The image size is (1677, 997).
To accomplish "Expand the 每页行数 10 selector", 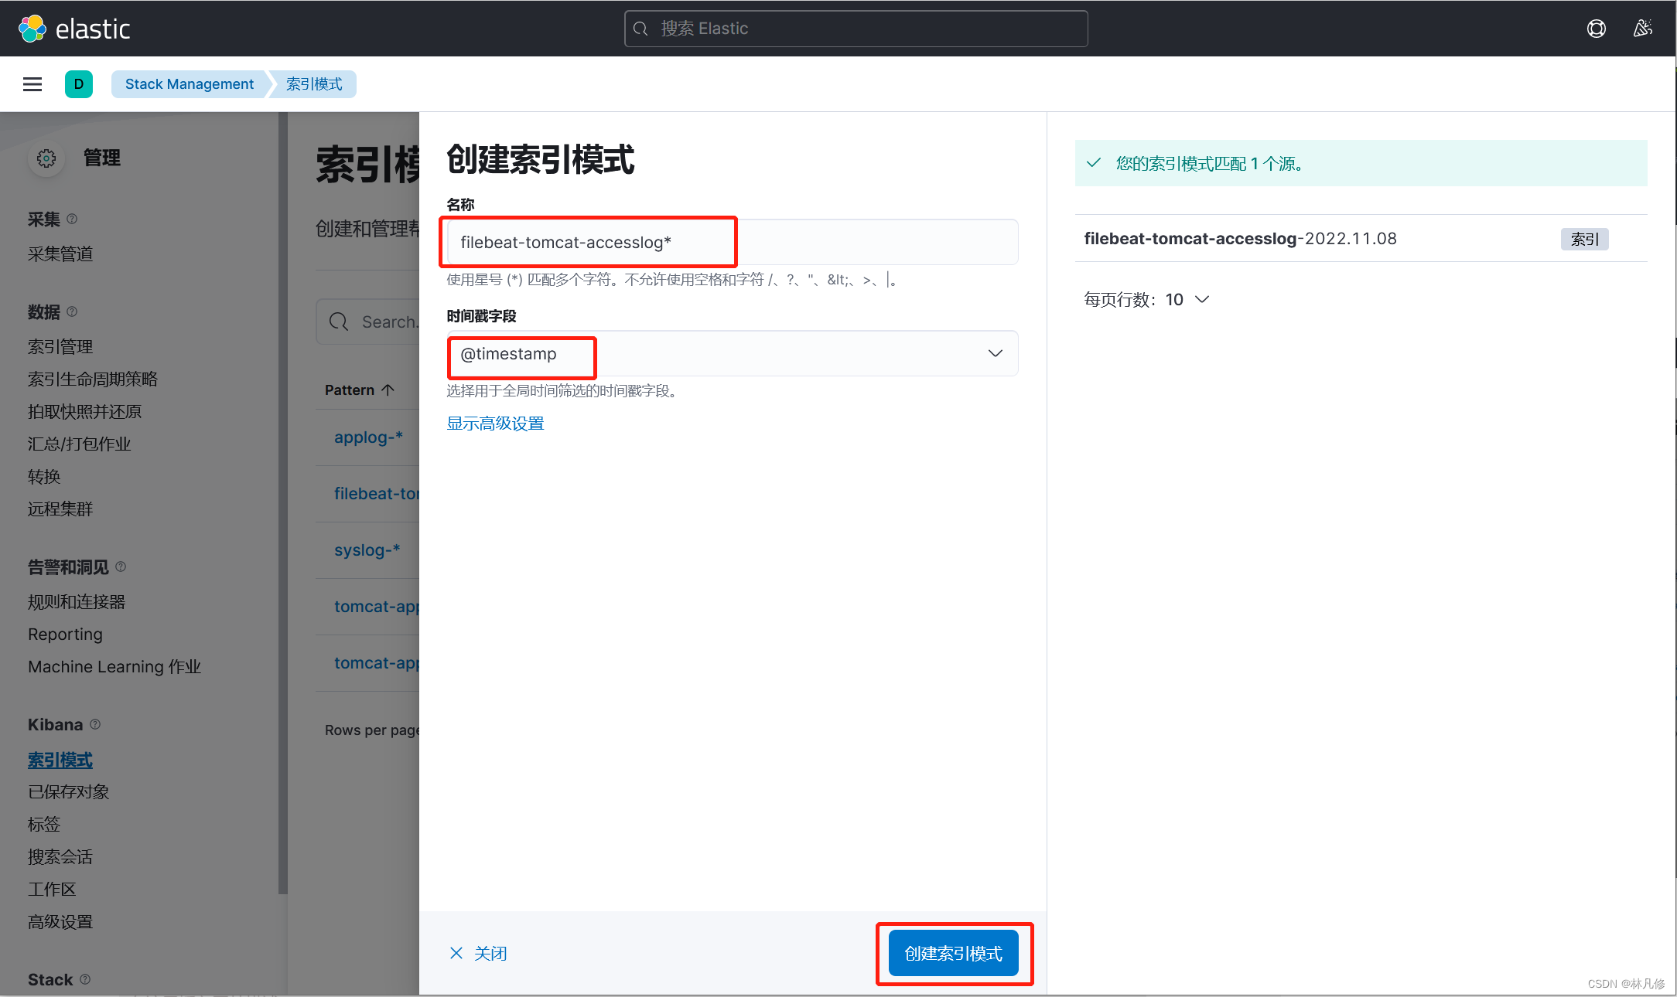I will [x=1146, y=299].
